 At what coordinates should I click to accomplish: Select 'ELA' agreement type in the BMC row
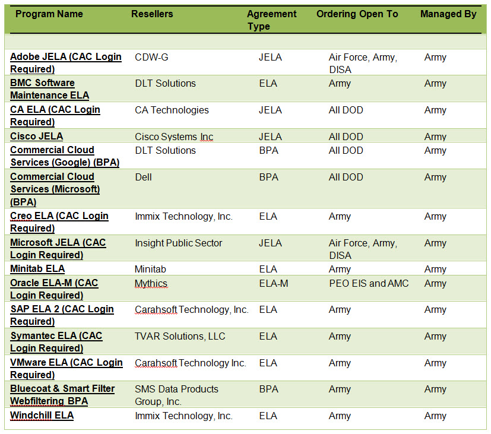[268, 84]
